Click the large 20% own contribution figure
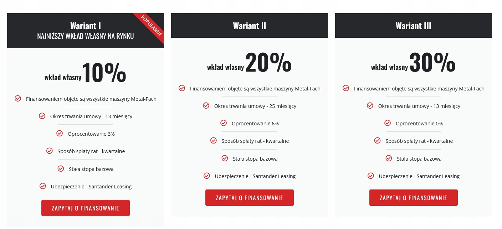This screenshot has height=229, width=502. tap(268, 63)
